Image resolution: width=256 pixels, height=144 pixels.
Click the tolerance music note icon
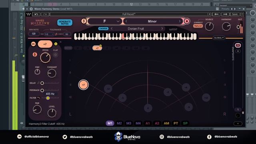point(56,34)
